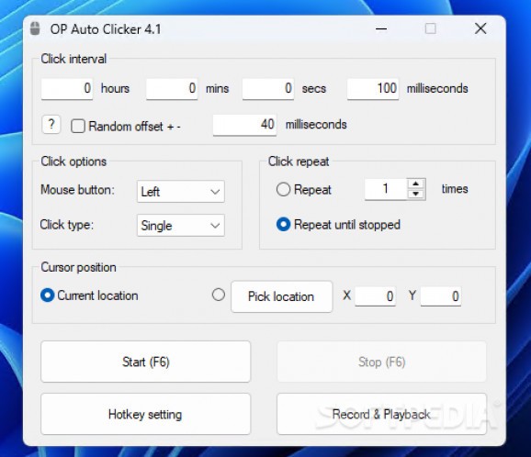
Task: Decrease repeat times with down arrow
Action: coord(415,194)
